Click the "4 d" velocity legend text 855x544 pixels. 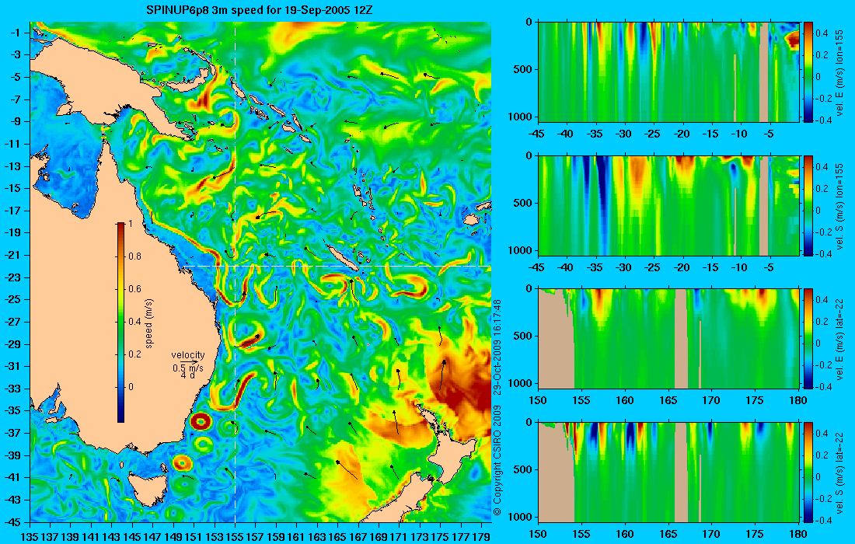coord(187,375)
